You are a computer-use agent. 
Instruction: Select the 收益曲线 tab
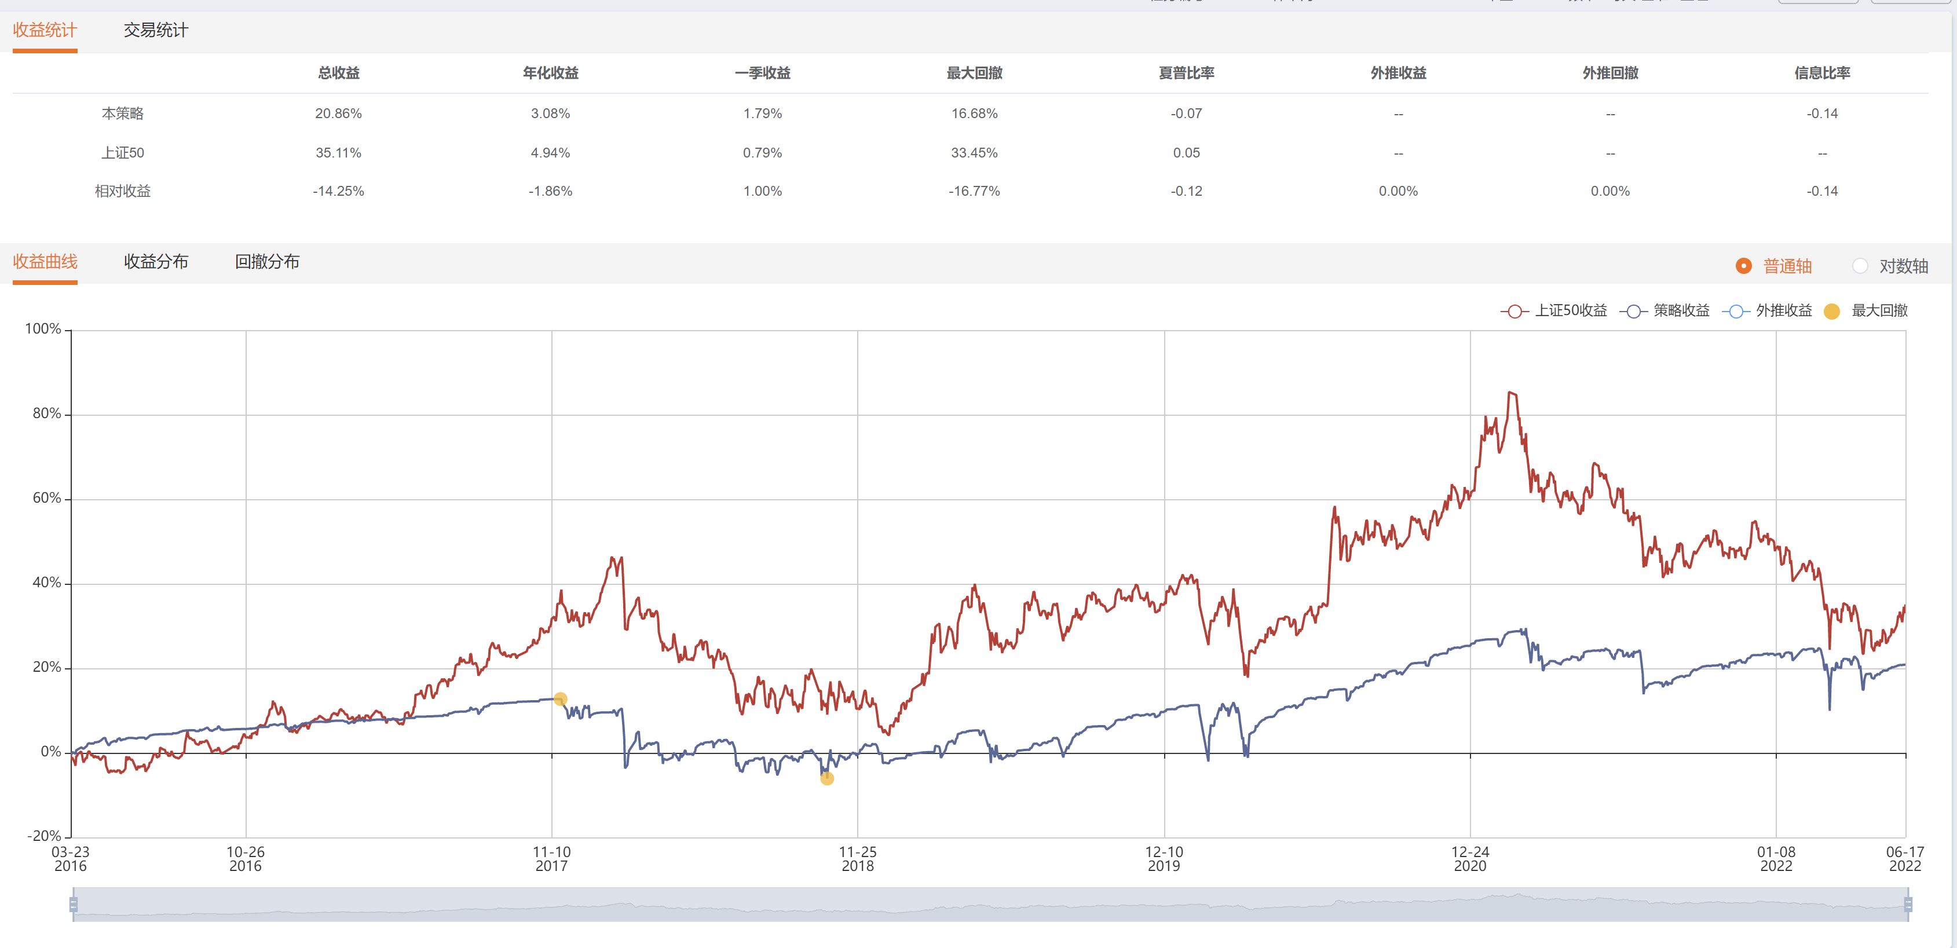(45, 262)
